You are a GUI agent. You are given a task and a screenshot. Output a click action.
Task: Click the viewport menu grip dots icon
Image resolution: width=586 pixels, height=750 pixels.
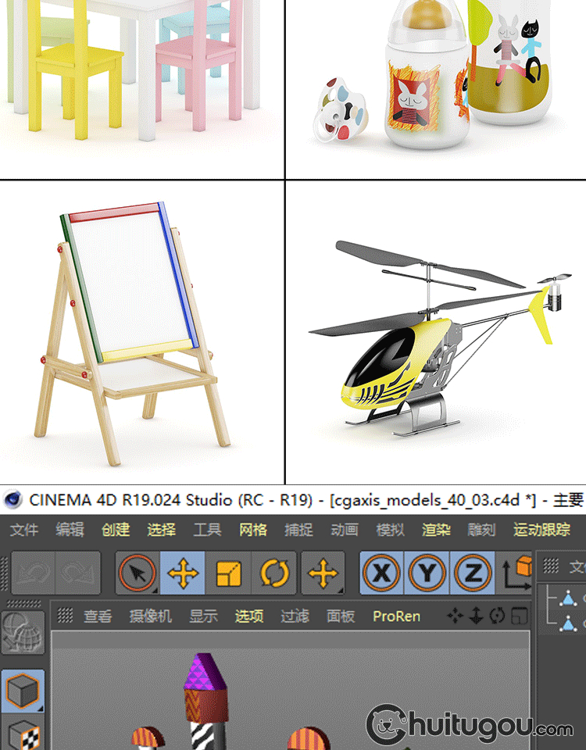tap(65, 615)
